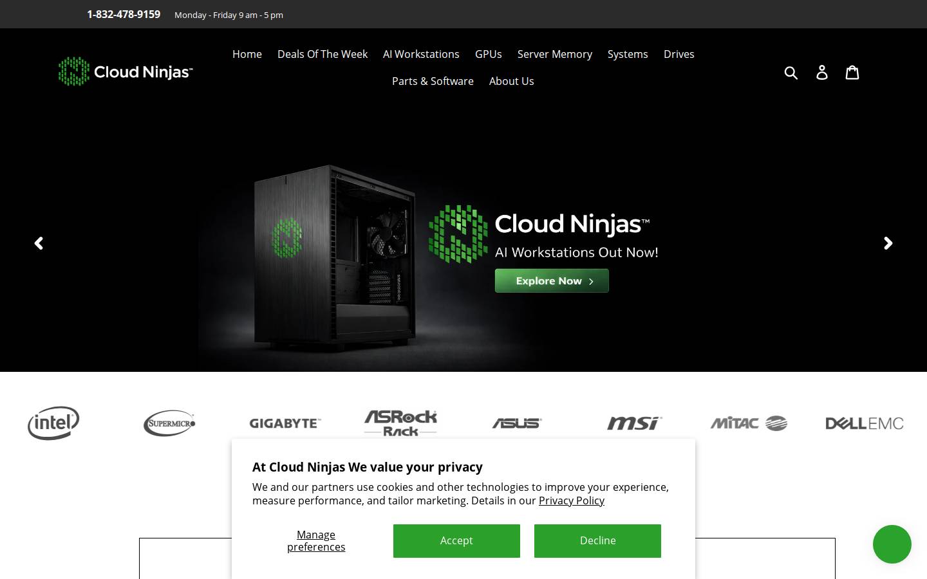
Task: Open Server Memory menu item
Action: point(555,54)
